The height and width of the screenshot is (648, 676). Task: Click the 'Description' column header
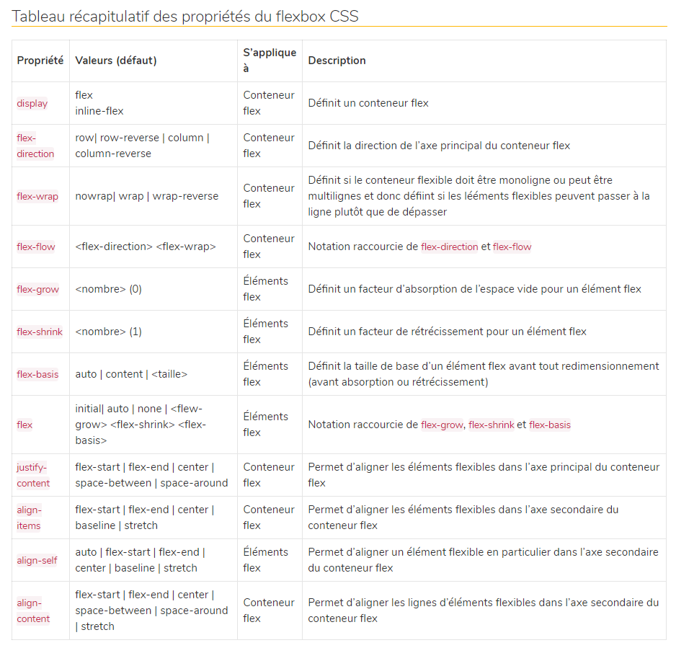click(337, 61)
